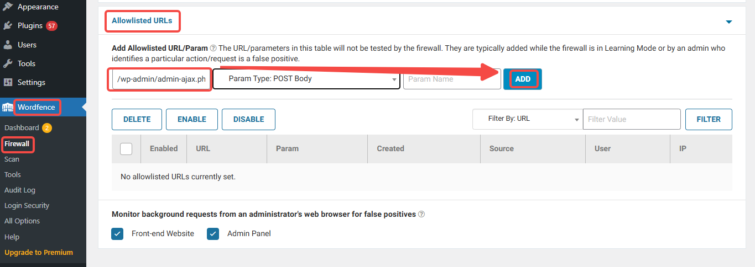
Task: Click the Tools wrench icon
Action: click(x=8, y=63)
